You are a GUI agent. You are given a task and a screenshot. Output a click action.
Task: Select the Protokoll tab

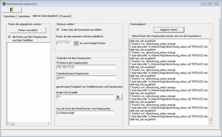[65, 16]
